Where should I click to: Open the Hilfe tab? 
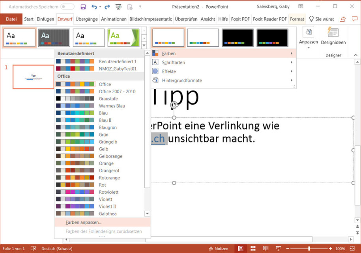click(x=223, y=19)
